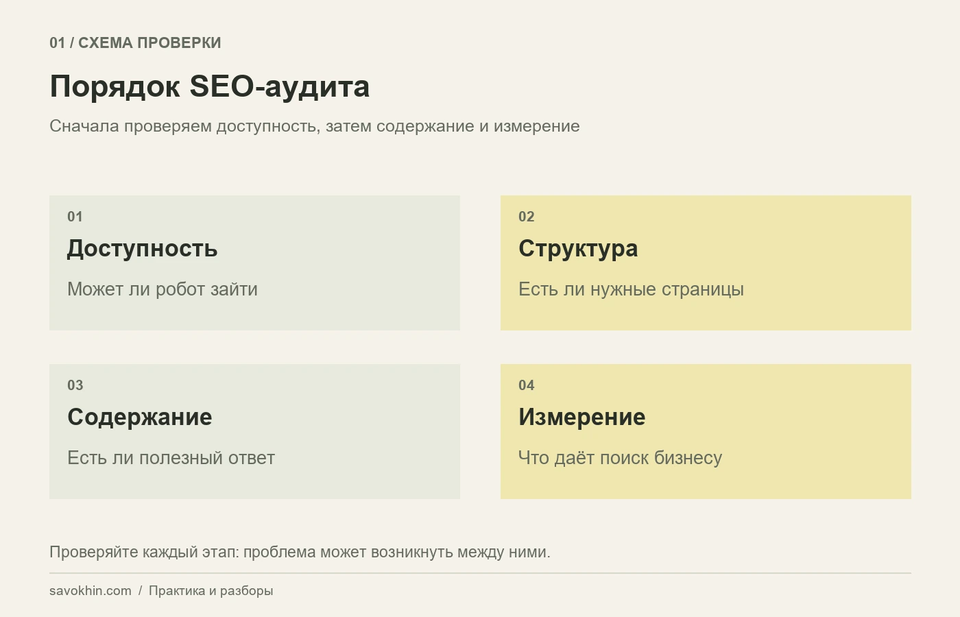Viewport: 960px width, 617px height.
Task: Click the 'Измерение' card title
Action: 581,417
